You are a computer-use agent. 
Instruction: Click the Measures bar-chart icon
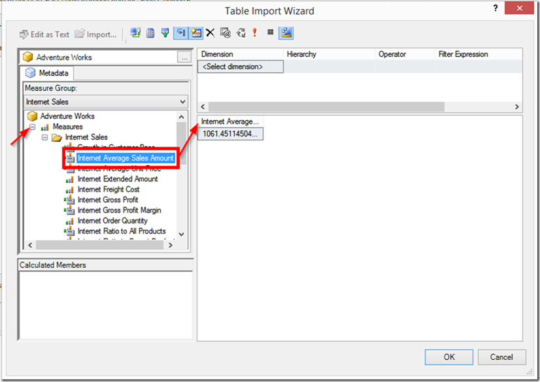pyautogui.click(x=44, y=127)
